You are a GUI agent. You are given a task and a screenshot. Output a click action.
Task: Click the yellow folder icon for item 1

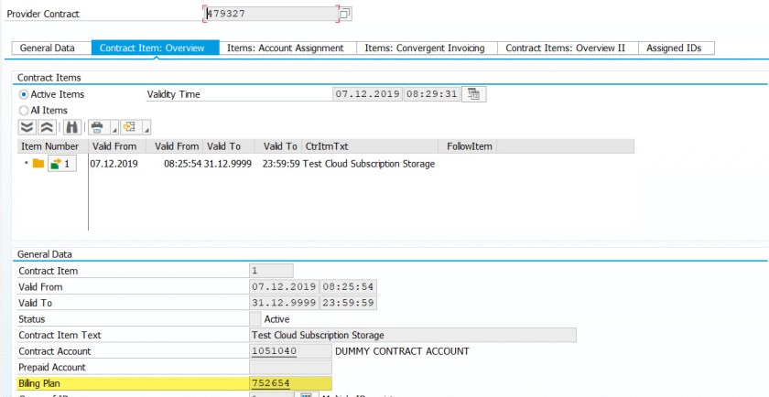click(38, 164)
